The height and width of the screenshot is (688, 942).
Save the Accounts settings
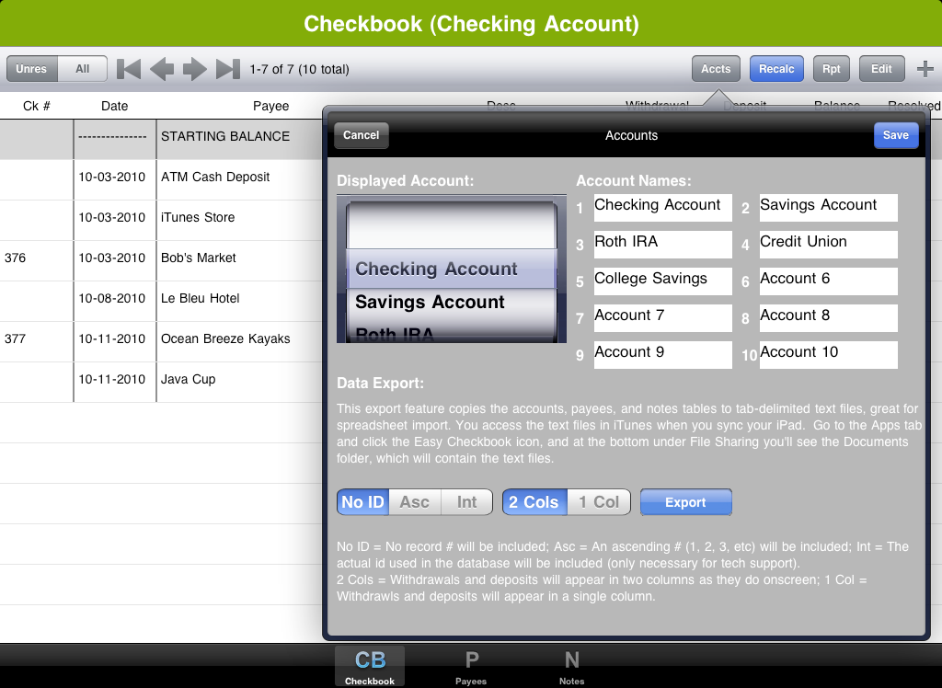(x=896, y=135)
